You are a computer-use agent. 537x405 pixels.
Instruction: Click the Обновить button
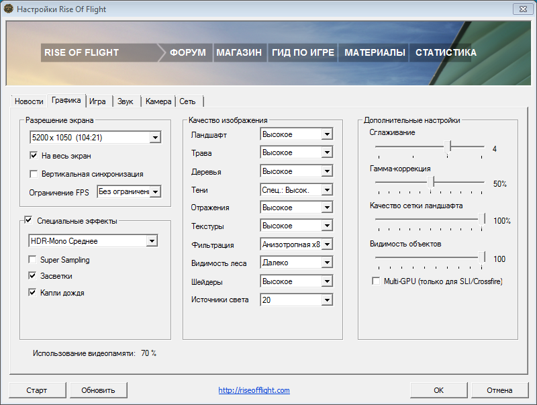[98, 390]
